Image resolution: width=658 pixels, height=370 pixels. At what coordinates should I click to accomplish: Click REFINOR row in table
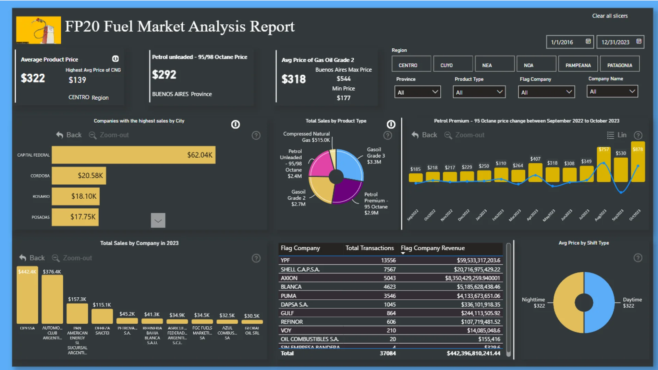coord(390,322)
